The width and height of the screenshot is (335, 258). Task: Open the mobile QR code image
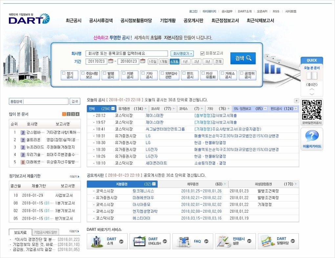coord(312,110)
